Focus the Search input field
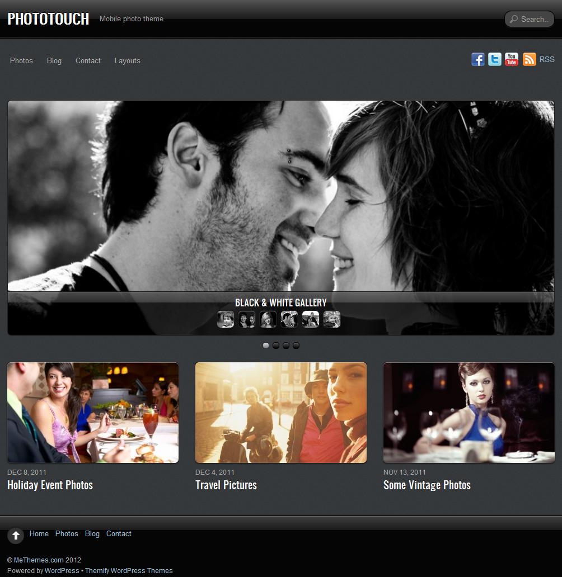562x577 pixels. click(529, 19)
